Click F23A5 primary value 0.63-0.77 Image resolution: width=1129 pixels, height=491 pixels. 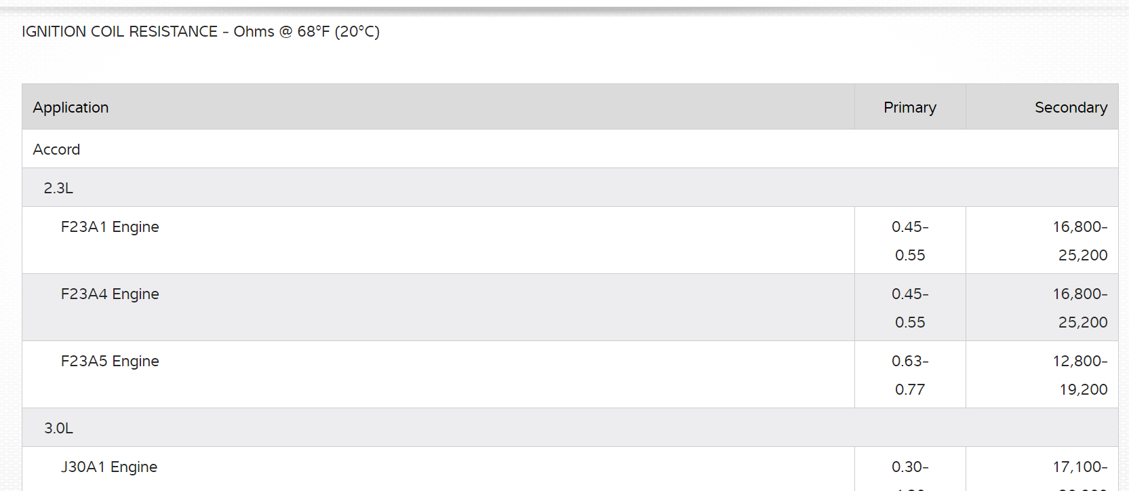click(910, 375)
